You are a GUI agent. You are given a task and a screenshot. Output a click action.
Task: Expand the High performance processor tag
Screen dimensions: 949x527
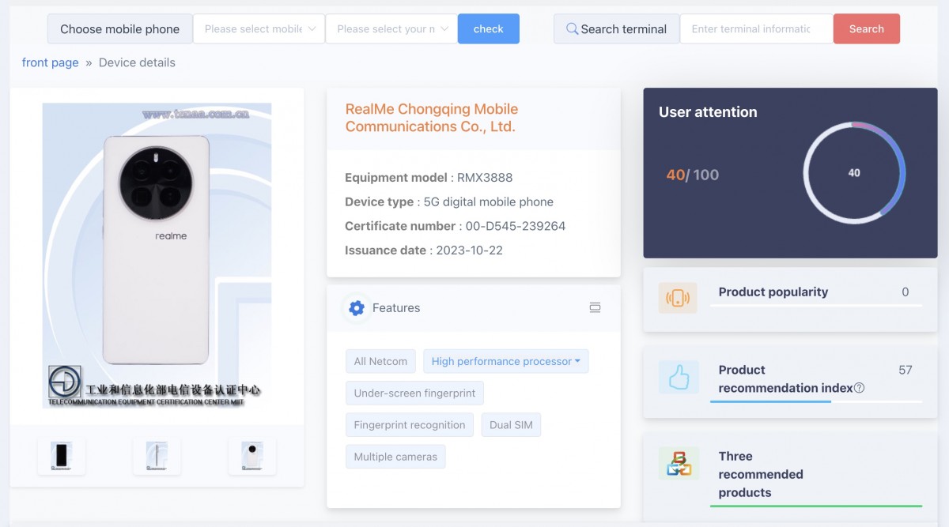(505, 361)
